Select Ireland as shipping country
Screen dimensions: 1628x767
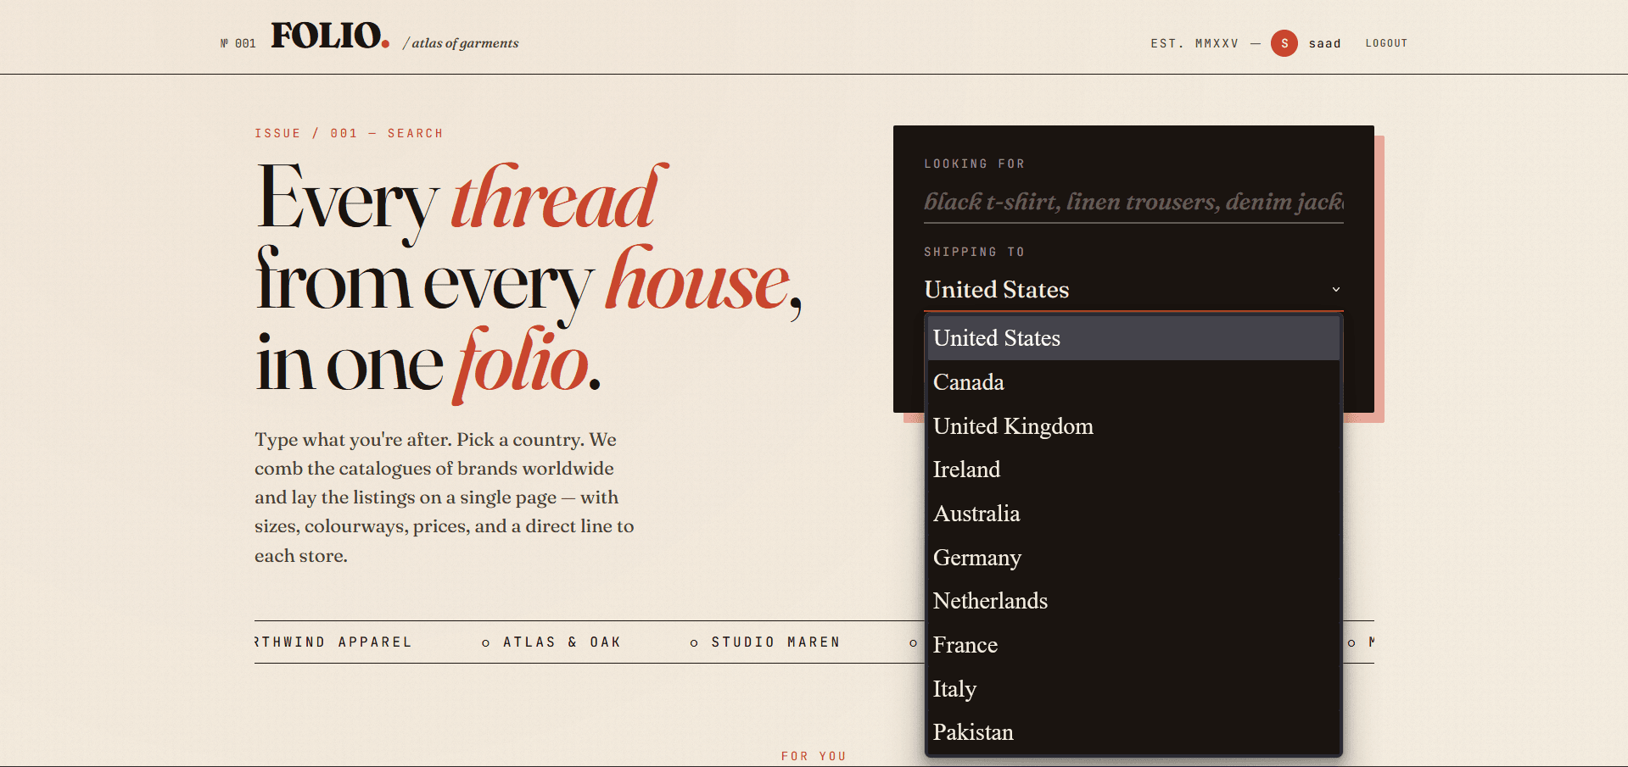coord(1133,470)
